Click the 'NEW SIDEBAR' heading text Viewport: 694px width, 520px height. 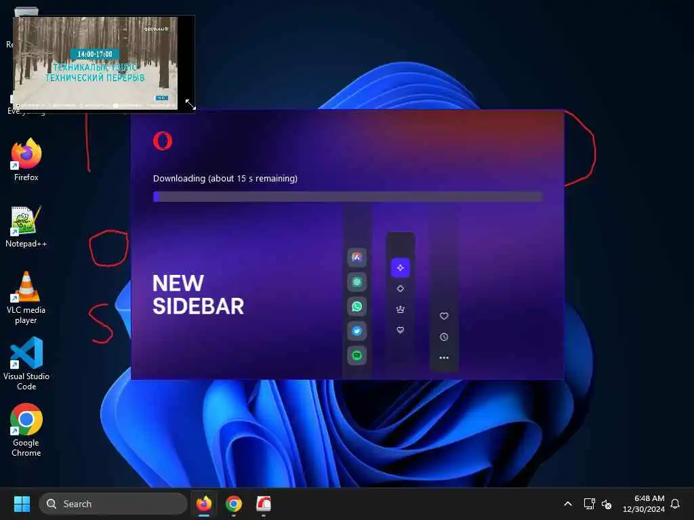pos(198,295)
